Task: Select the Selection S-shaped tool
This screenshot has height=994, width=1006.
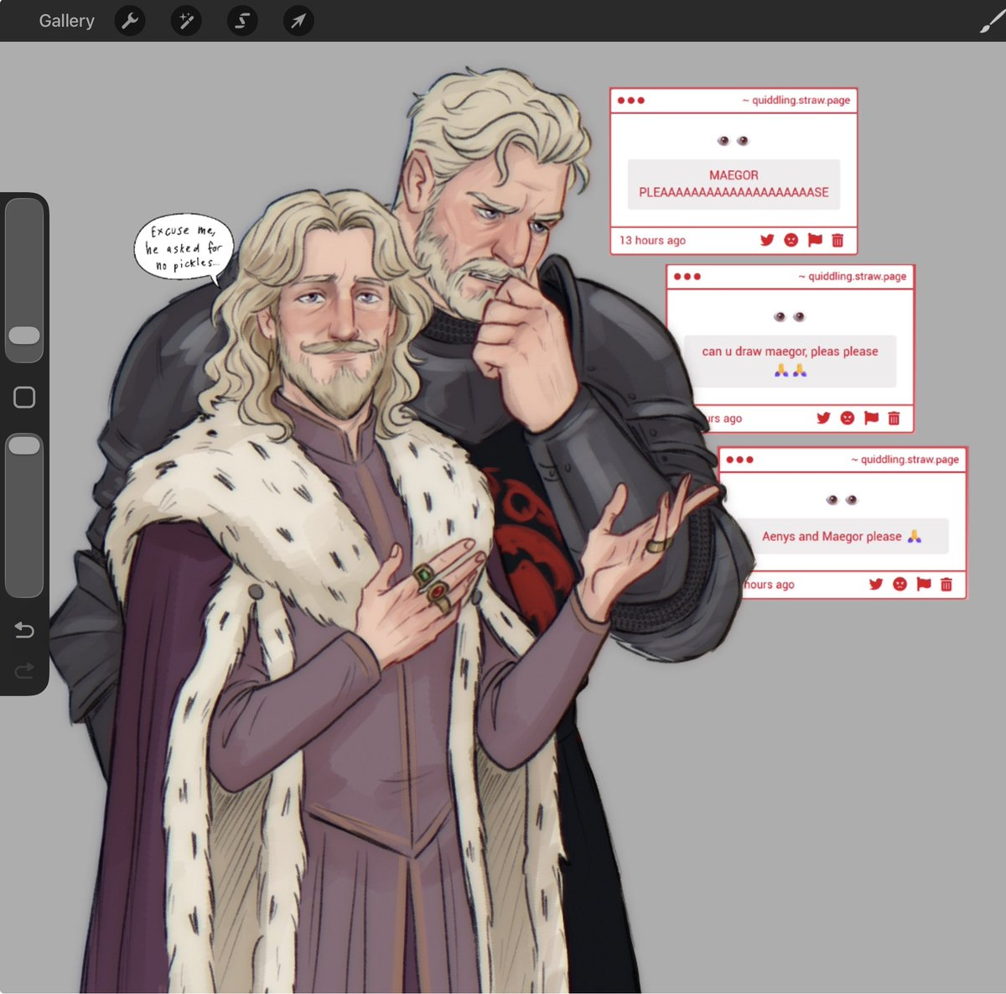Action: pos(242,21)
